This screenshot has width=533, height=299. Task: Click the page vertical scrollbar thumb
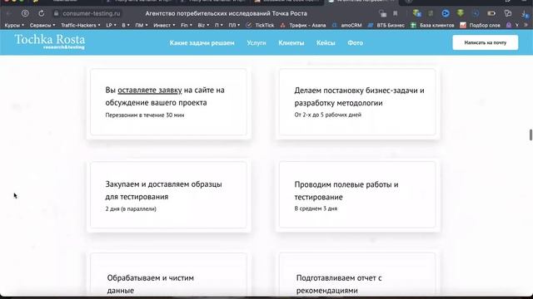pos(531,135)
